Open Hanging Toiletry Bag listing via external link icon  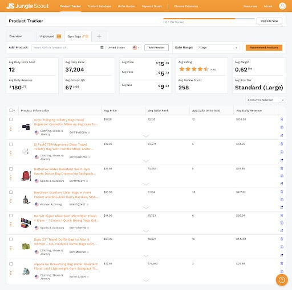(282, 135)
